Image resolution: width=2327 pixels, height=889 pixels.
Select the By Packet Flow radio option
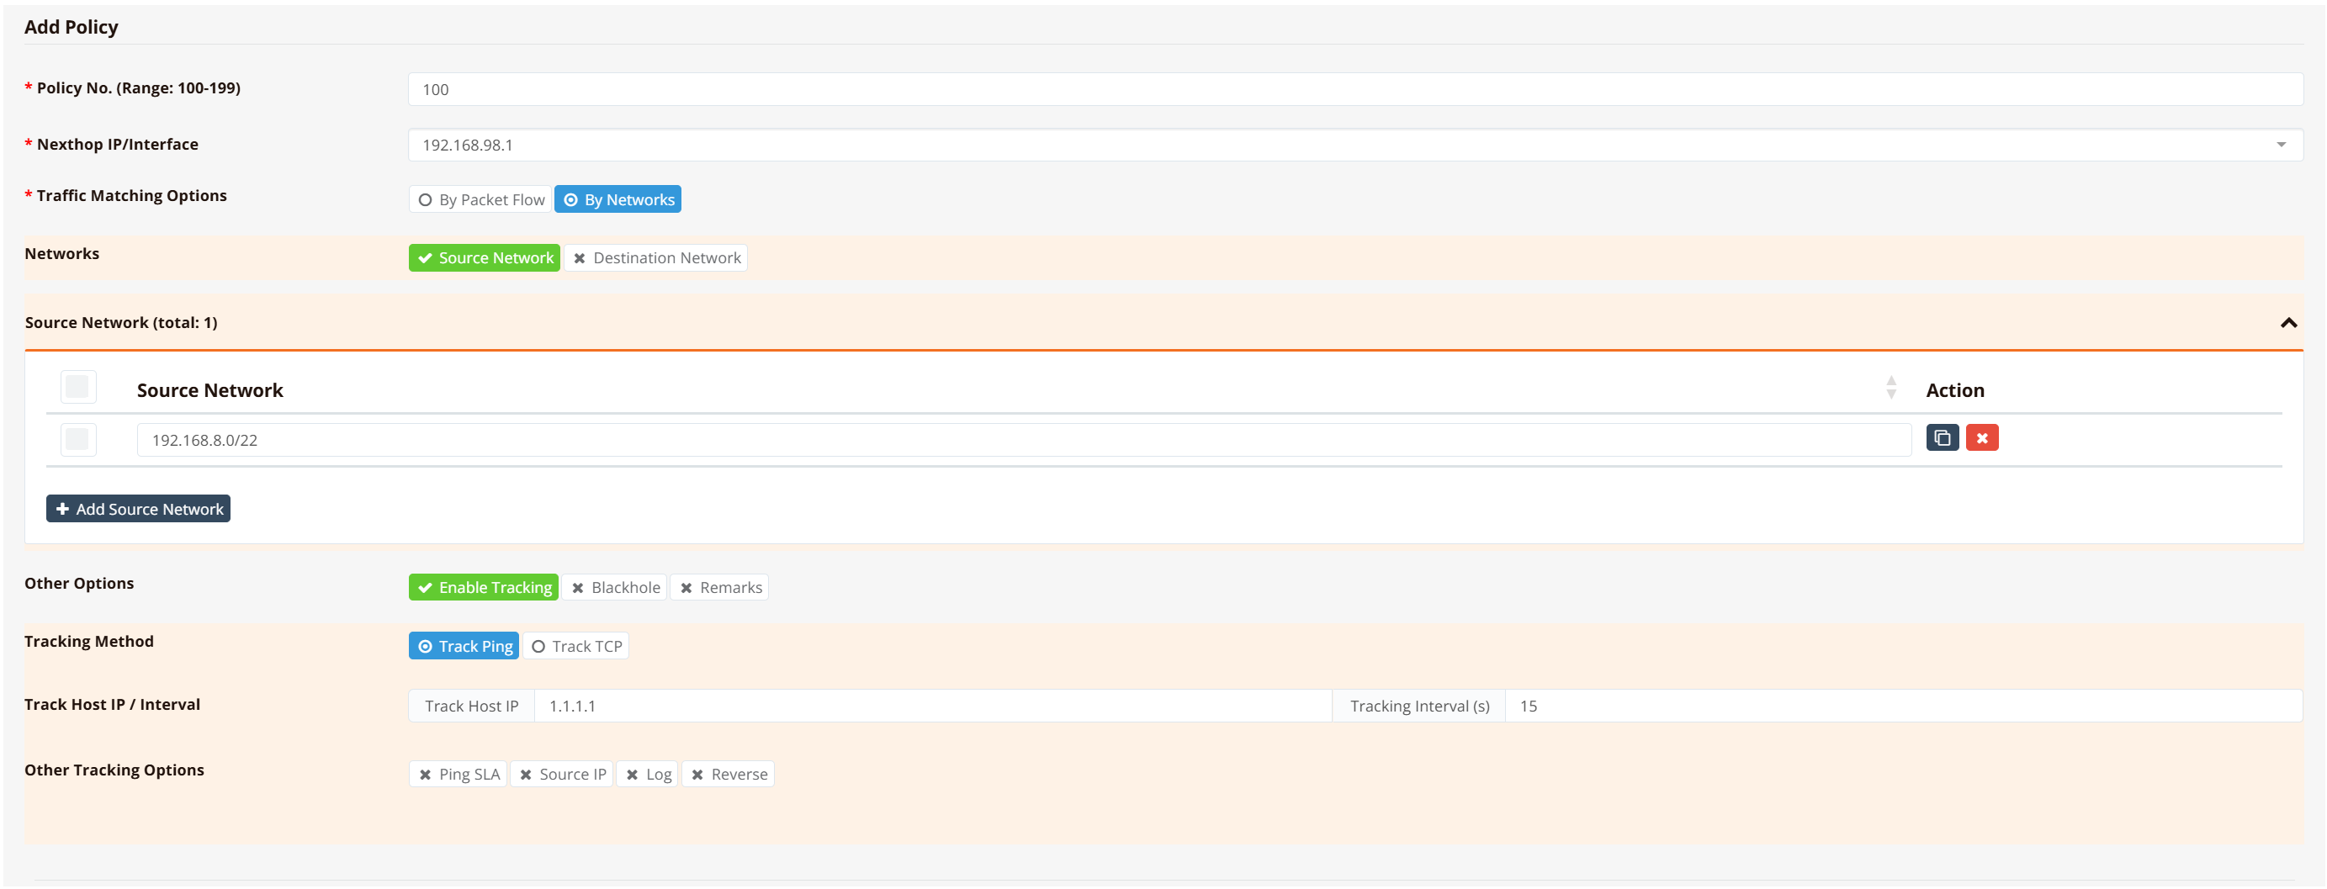pyautogui.click(x=480, y=199)
